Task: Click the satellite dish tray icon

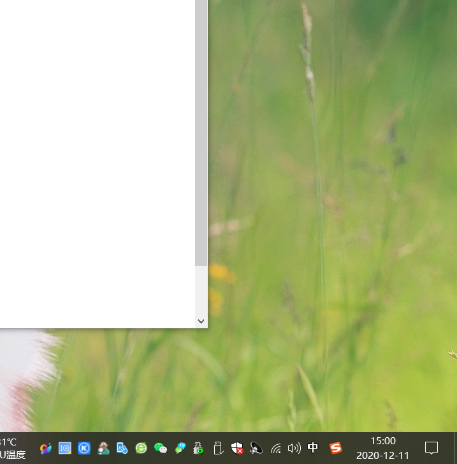Action: click(256, 448)
